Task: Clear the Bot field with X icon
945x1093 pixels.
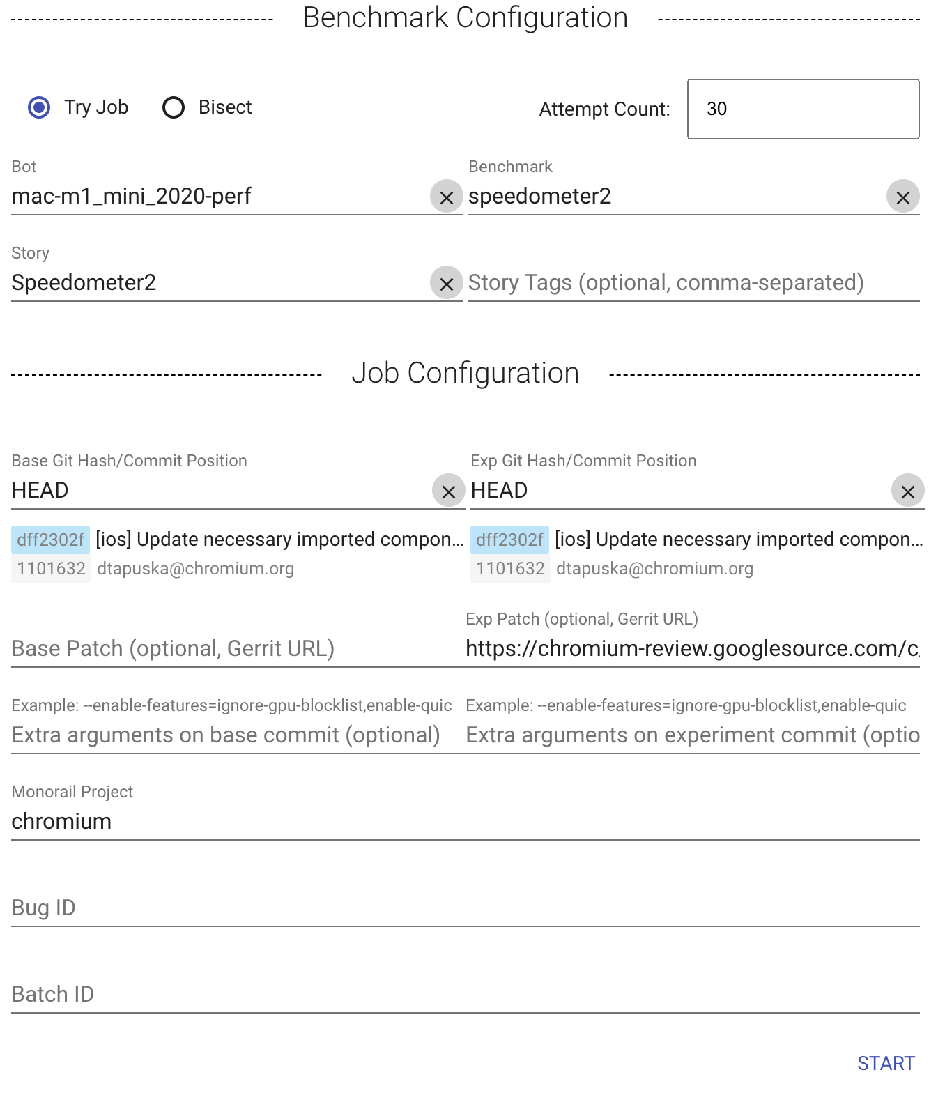Action: click(x=447, y=197)
